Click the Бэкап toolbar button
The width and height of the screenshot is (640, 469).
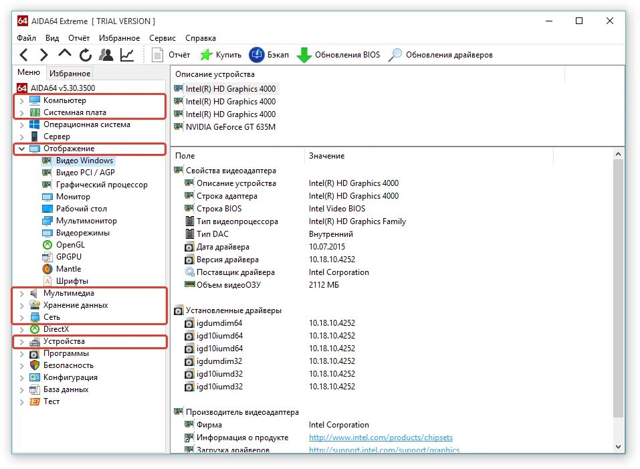(269, 55)
